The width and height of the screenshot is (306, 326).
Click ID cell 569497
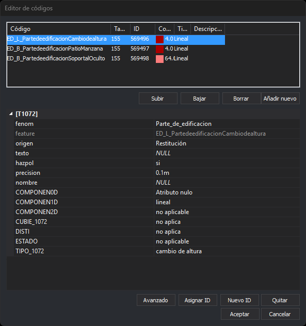click(x=140, y=48)
